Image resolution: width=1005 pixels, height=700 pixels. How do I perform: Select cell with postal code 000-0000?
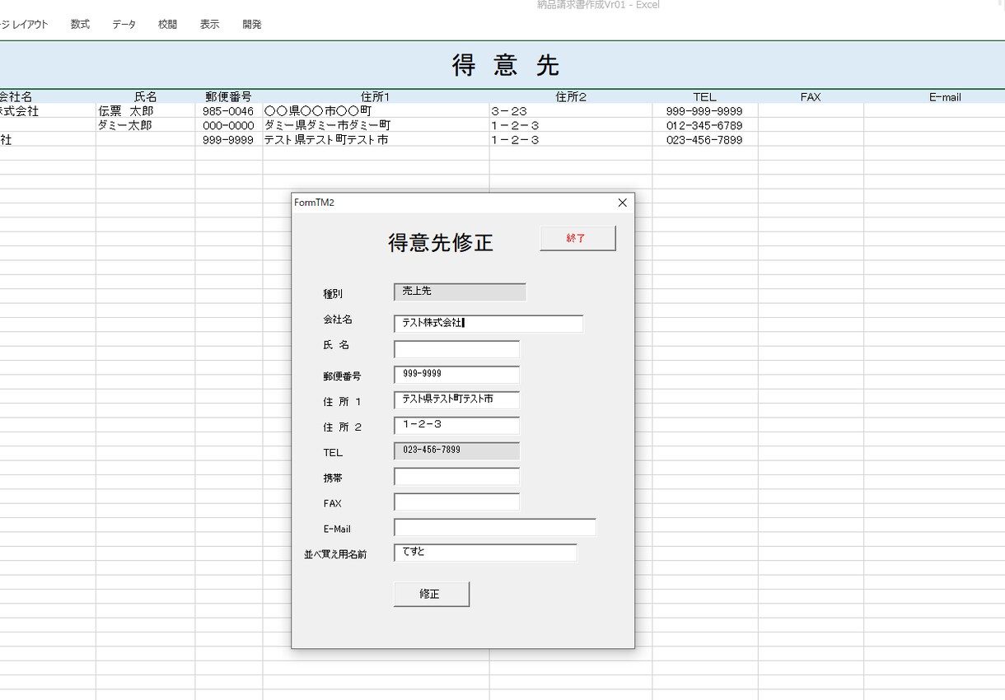(229, 125)
